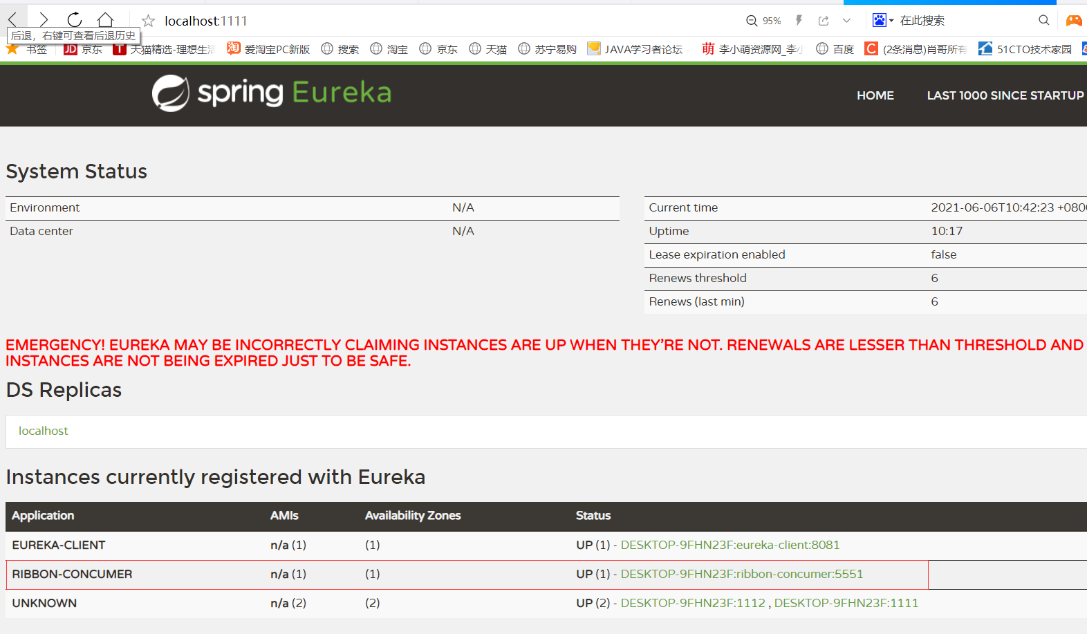
Task: Go back with the browser back arrow
Action: coord(12,19)
